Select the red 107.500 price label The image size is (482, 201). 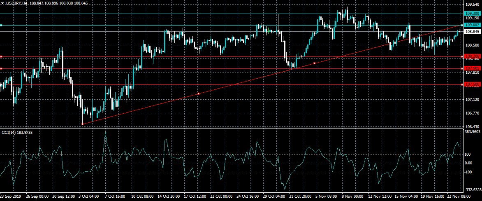472,84
